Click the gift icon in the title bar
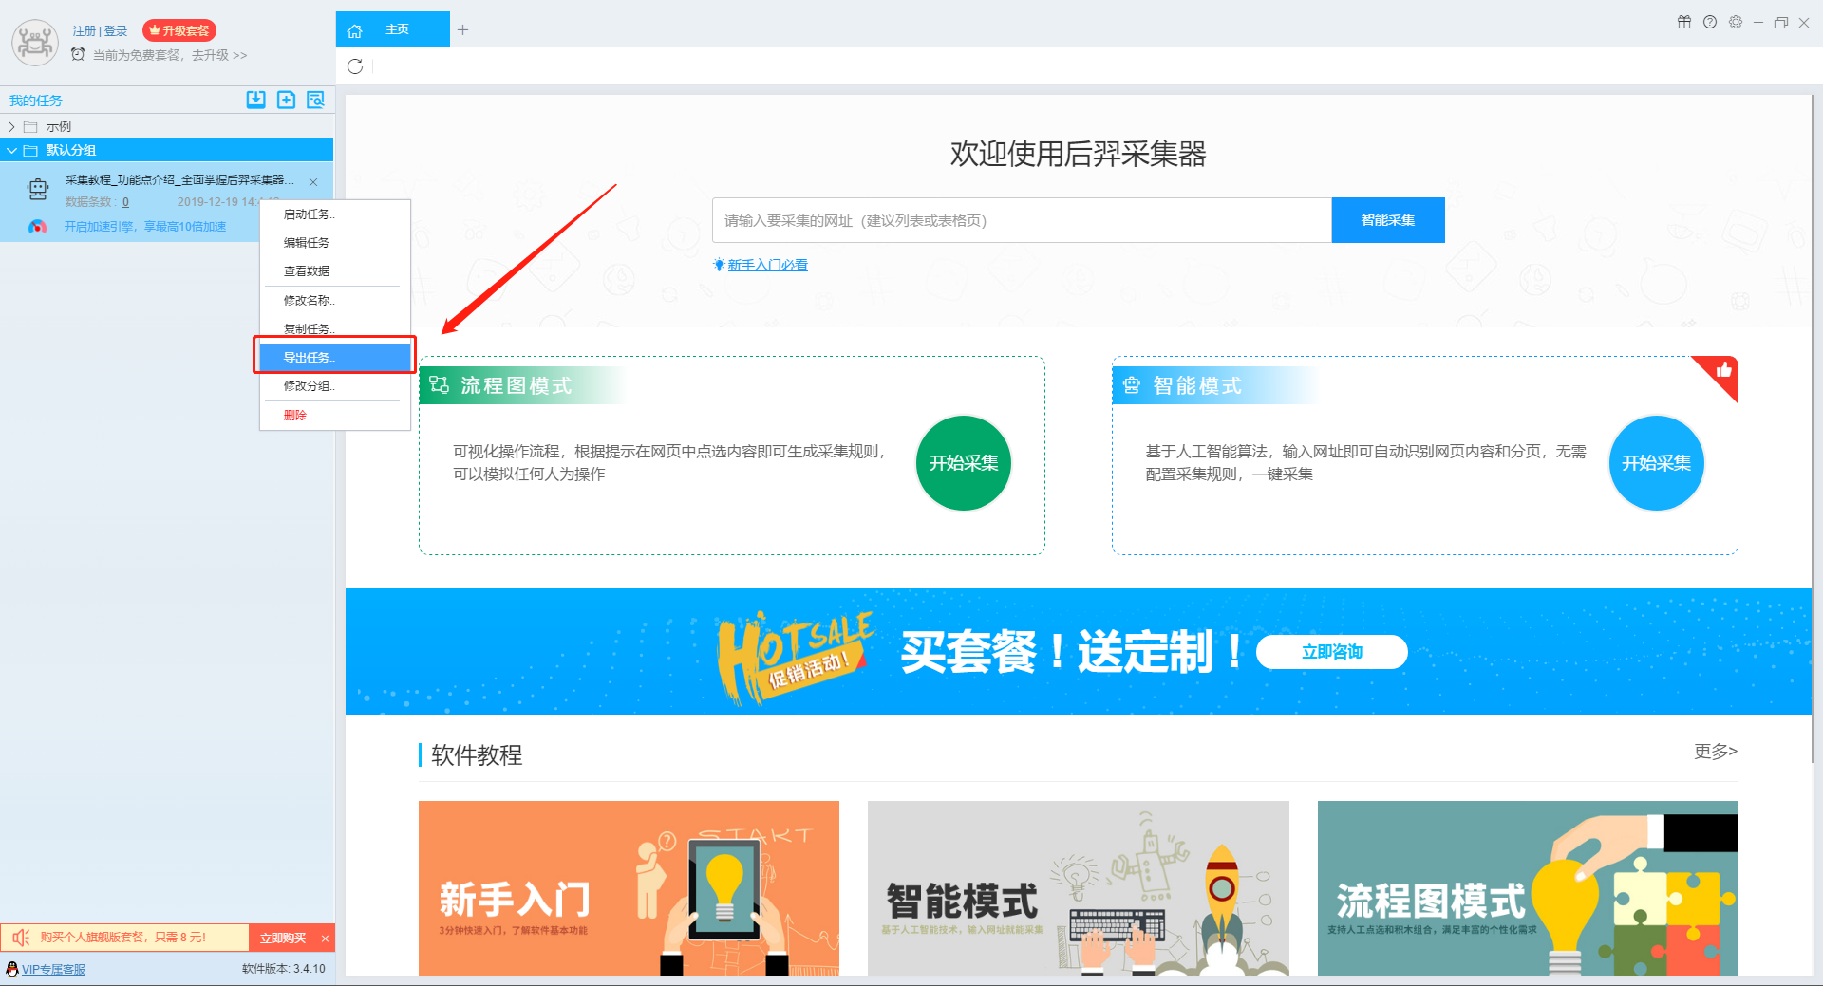 click(x=1684, y=23)
